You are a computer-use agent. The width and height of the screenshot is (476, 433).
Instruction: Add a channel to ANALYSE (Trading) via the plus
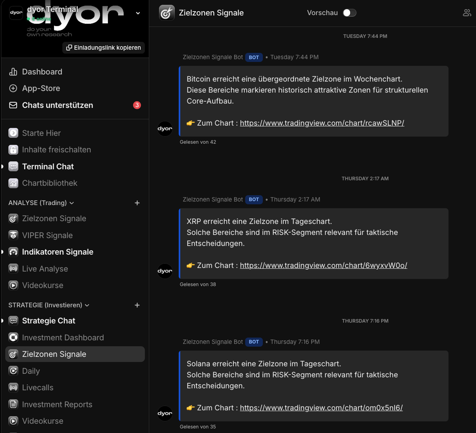click(137, 203)
